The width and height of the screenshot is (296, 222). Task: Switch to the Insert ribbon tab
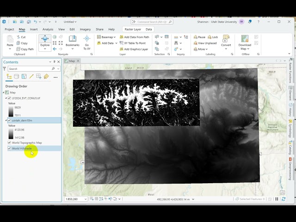pos(34,29)
